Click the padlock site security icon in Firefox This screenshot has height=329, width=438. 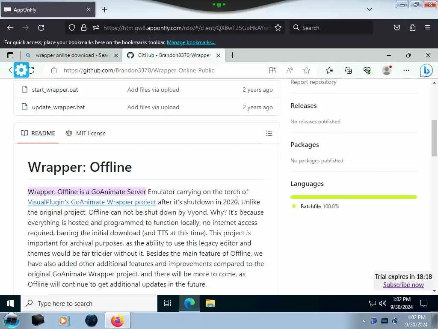coord(83,28)
